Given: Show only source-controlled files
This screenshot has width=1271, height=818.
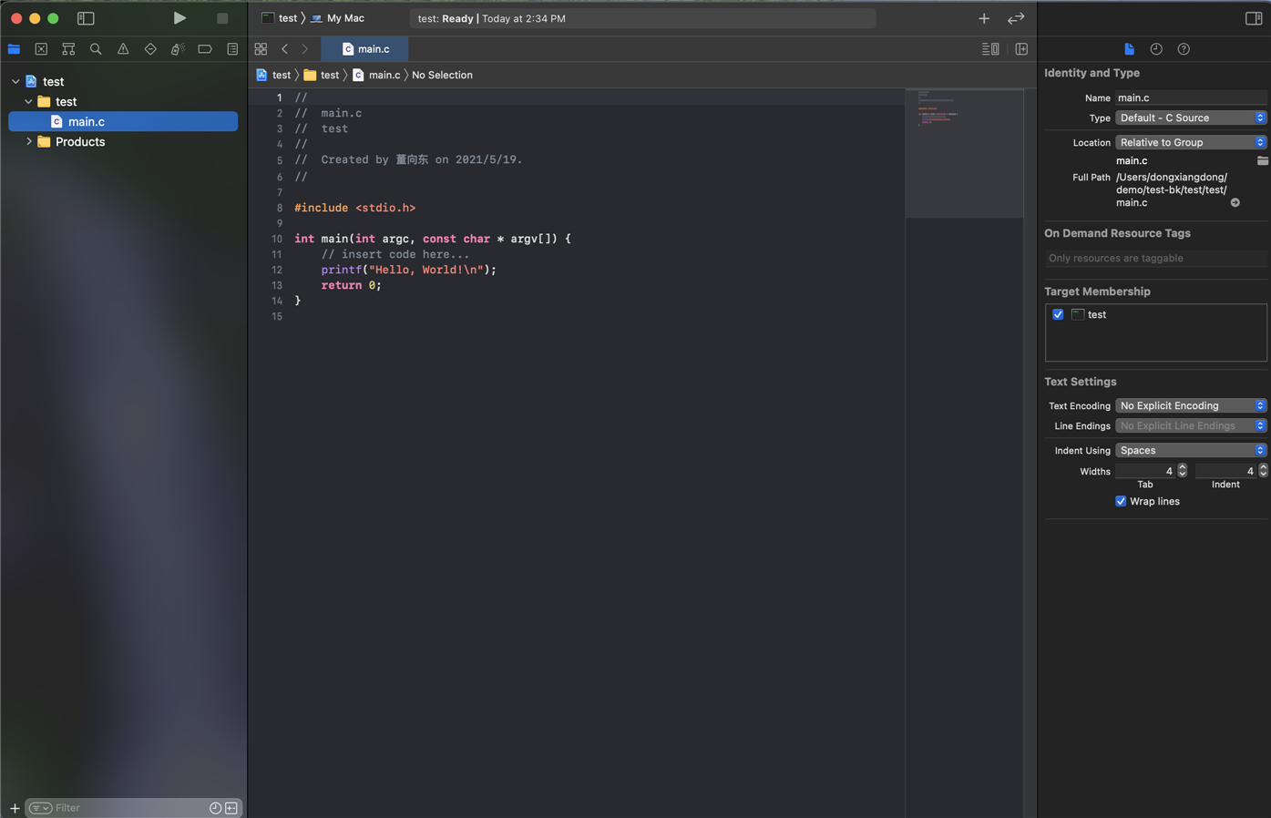Looking at the screenshot, I should [231, 808].
